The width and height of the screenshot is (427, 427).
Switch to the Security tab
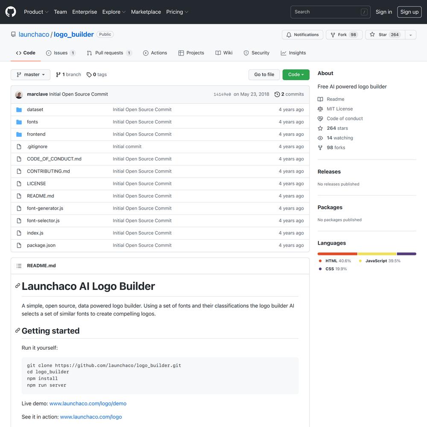pos(256,53)
